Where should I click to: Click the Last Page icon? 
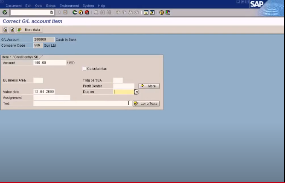click(x=137, y=12)
